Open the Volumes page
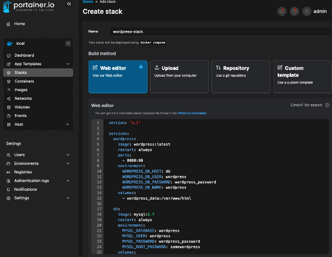 tap(22, 107)
